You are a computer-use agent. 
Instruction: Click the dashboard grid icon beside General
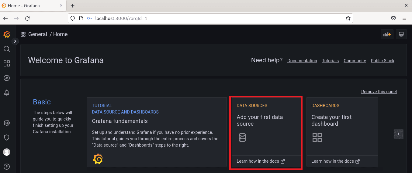[x=23, y=34]
